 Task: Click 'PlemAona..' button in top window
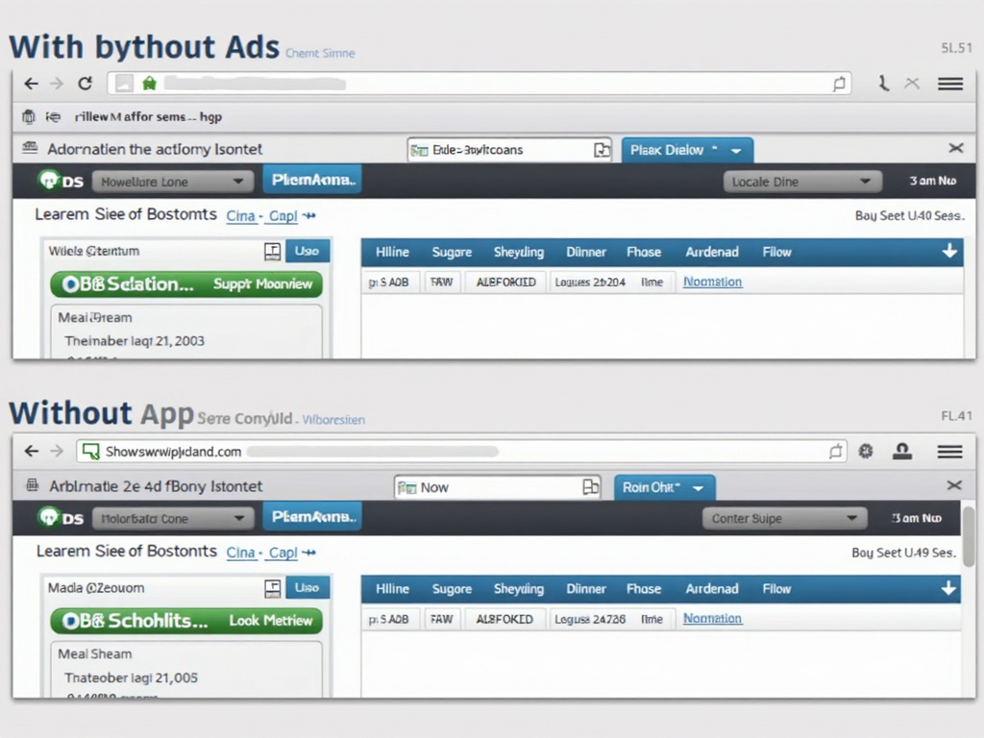pos(312,180)
